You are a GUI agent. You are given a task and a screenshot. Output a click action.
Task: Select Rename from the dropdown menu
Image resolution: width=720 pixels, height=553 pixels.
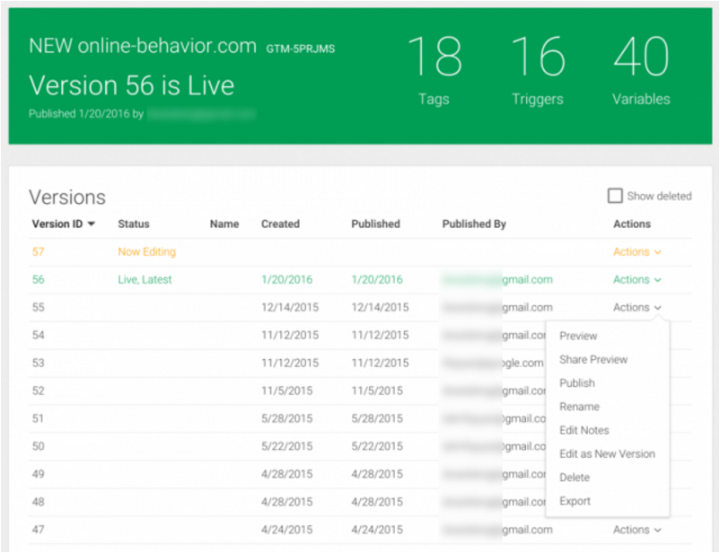[579, 407]
